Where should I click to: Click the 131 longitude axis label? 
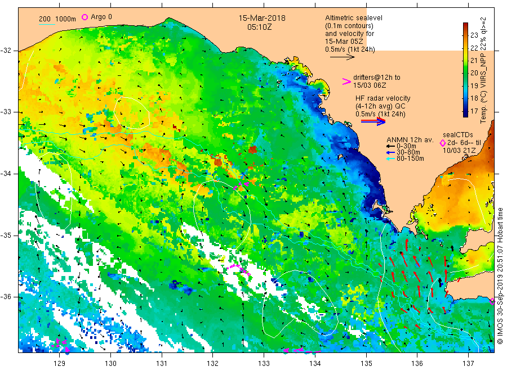pos(162,364)
